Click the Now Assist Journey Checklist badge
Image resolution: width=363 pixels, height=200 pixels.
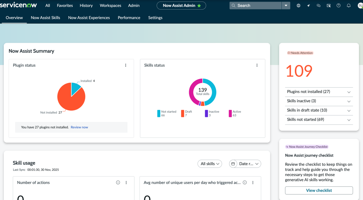tap(307, 147)
